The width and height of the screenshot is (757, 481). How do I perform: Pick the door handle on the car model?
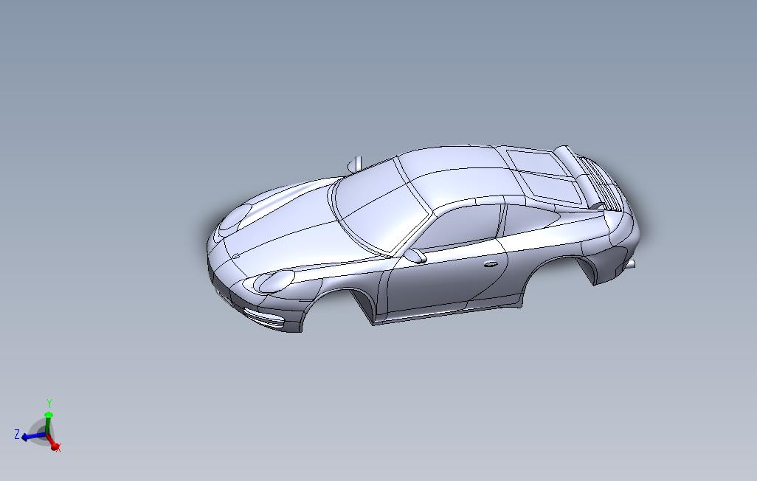pos(491,264)
